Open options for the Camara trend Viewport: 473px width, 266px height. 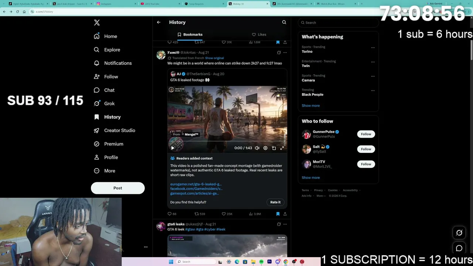tap(373, 76)
